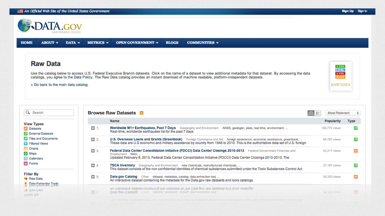Click type icon for Data.gov Catalog row
Screen dimensions: 385x216
tap(356, 177)
